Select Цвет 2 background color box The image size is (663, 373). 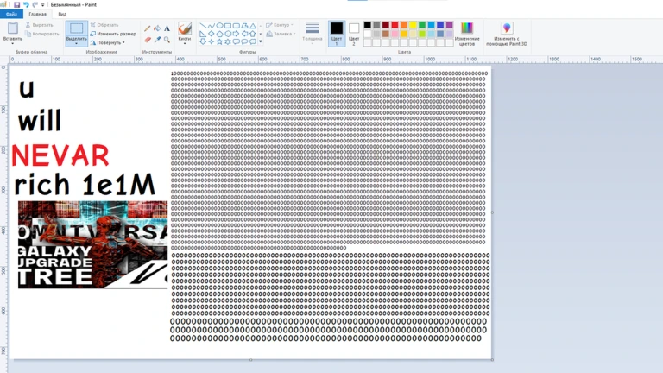coord(354,32)
